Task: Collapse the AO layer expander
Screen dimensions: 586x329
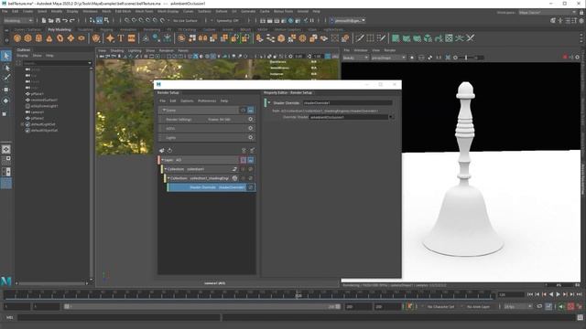Action: point(162,160)
